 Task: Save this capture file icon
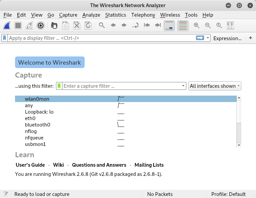pos(66,26)
